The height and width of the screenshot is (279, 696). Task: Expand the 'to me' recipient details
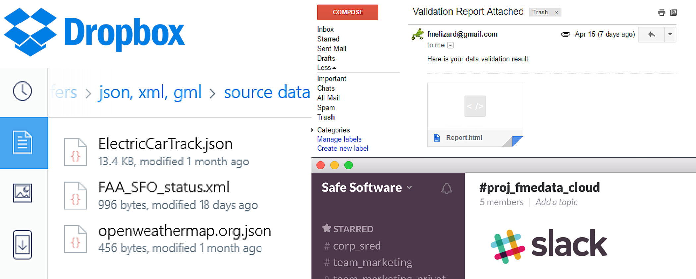450,45
